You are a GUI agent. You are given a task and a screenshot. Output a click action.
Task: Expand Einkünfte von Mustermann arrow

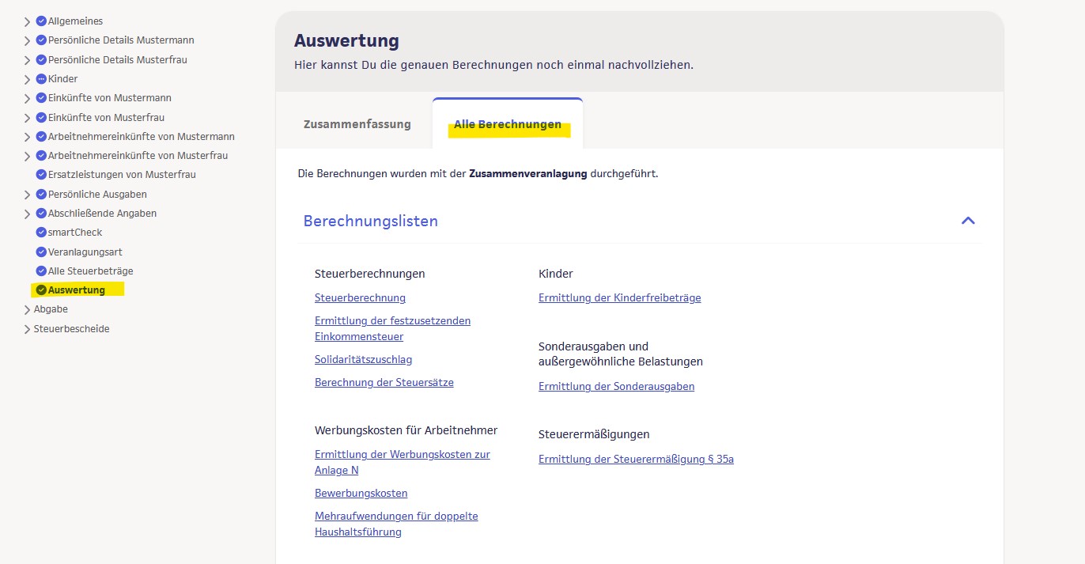28,99
